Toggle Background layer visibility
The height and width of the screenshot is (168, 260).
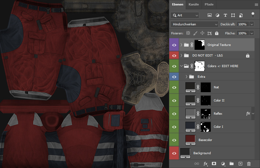(x=174, y=153)
